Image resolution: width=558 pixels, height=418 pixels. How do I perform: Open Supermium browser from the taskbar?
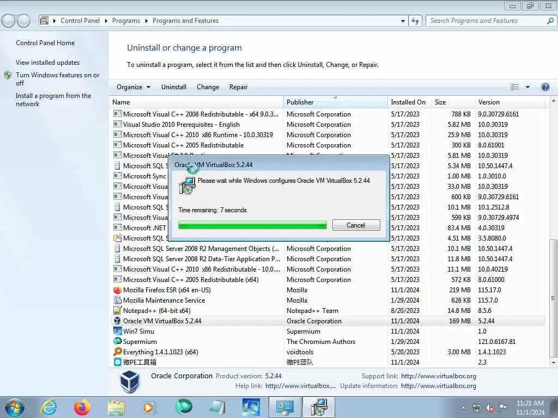point(183,407)
